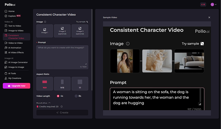The image size is (221, 129).
Task: Click the Upgrade now button
Action: click(x=17, y=86)
